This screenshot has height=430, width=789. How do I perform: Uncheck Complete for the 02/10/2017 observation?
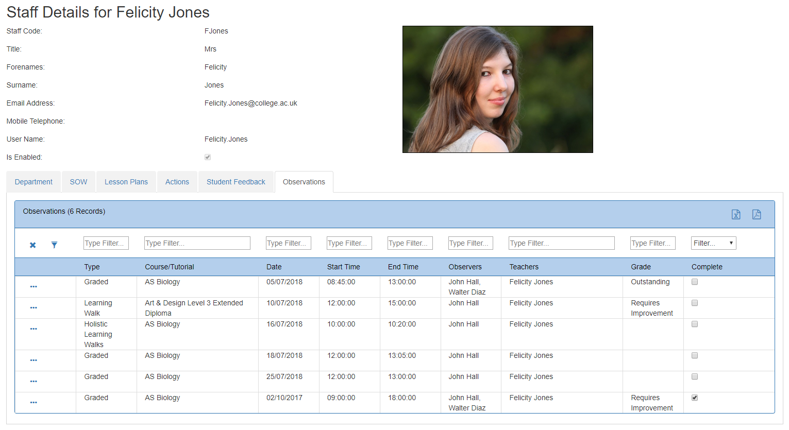[695, 398]
